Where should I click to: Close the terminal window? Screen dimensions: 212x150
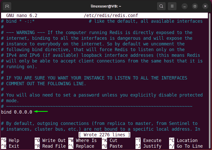(205, 6)
